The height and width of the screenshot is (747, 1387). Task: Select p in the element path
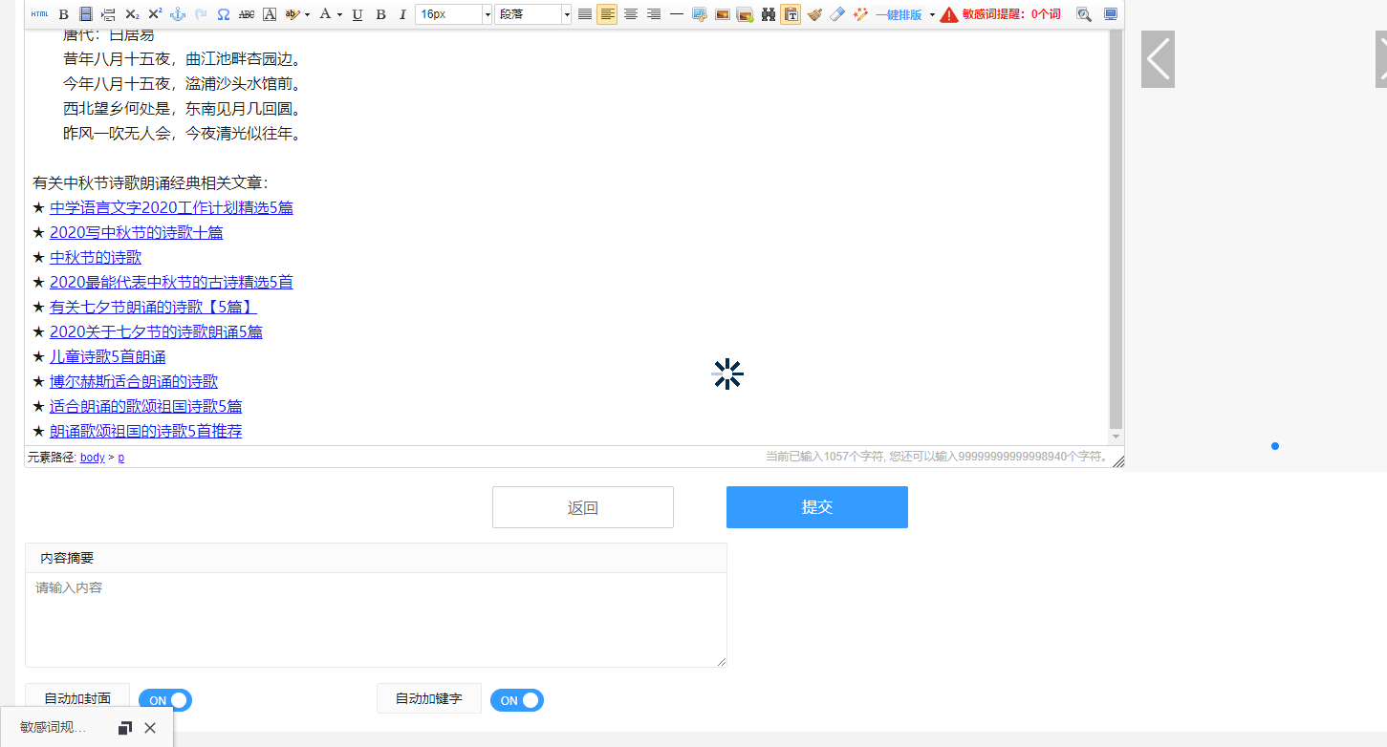[x=120, y=458]
